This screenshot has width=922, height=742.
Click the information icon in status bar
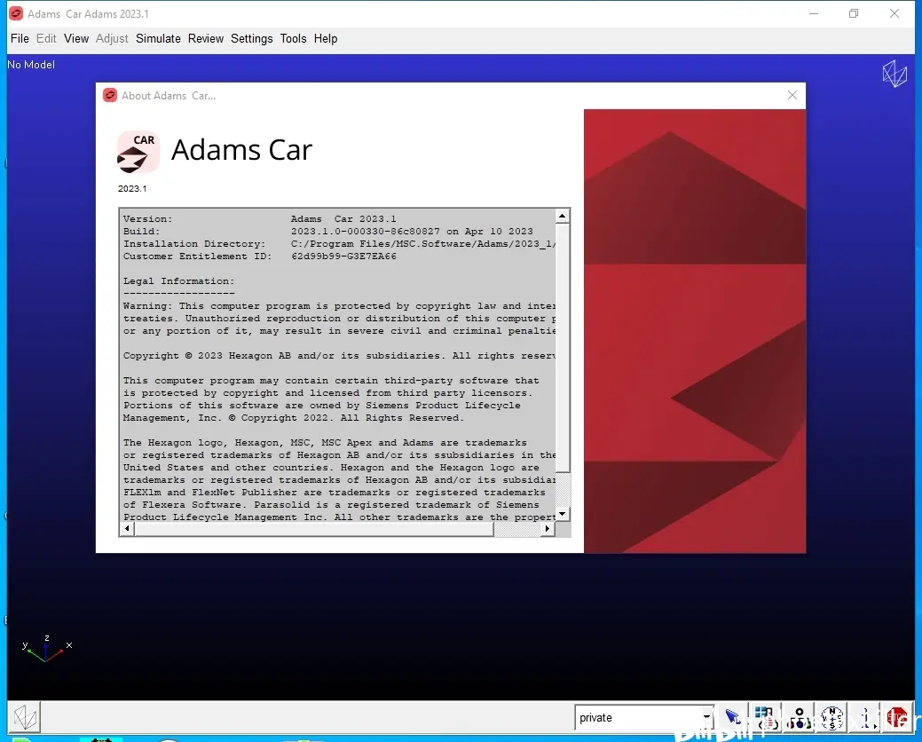pyautogui.click(x=865, y=717)
